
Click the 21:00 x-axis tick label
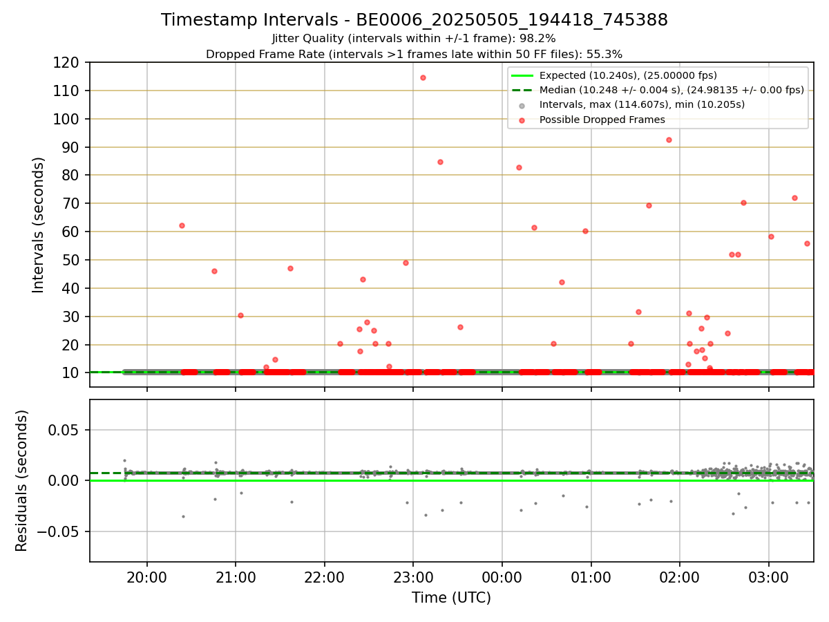pos(236,576)
